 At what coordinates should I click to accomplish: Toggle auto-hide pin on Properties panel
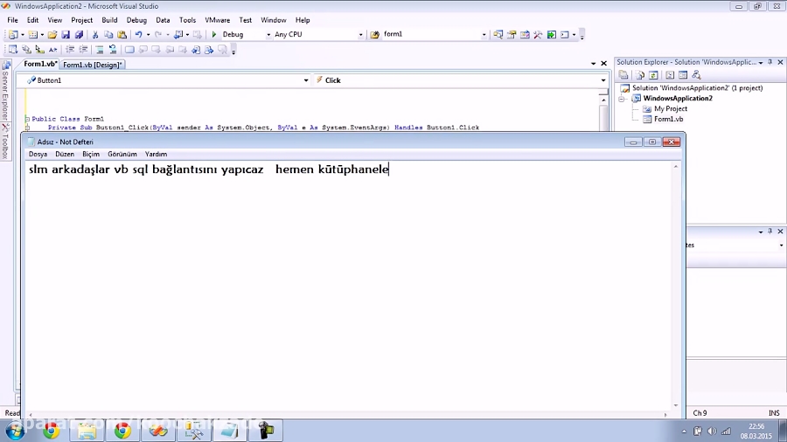pos(770,231)
